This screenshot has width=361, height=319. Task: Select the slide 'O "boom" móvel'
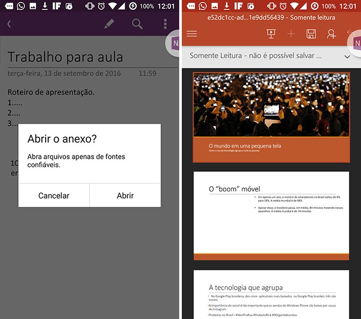point(271,215)
